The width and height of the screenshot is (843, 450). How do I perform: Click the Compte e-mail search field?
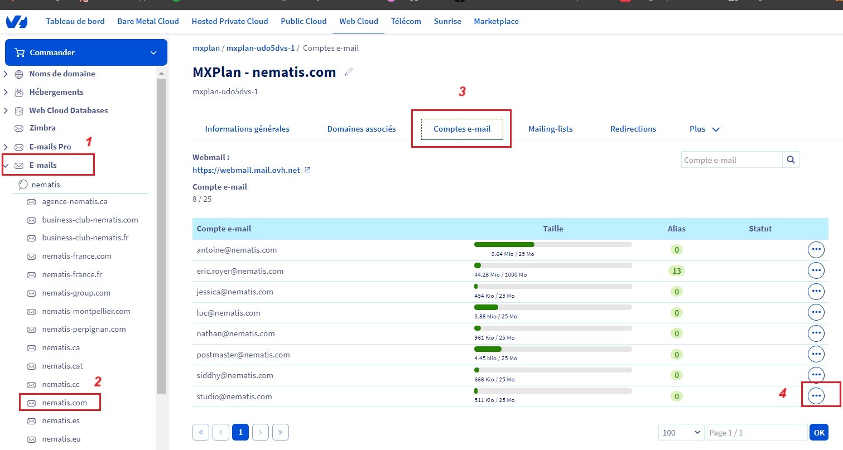731,159
